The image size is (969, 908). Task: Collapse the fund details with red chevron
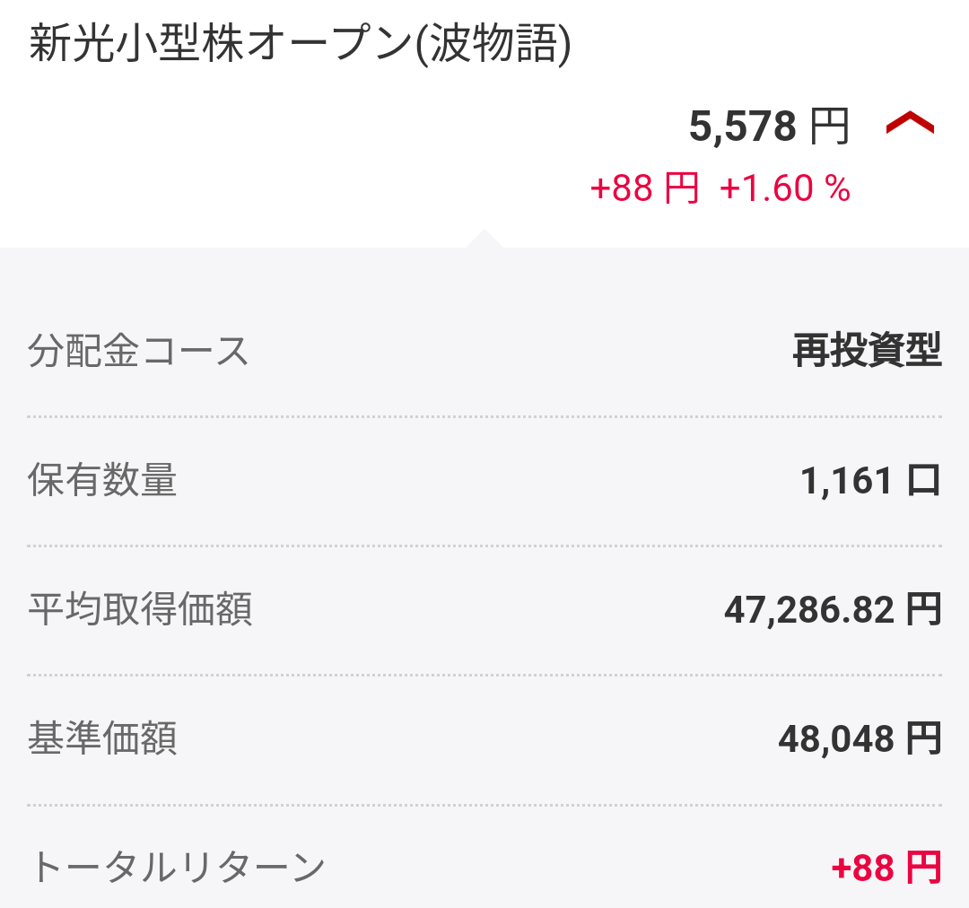click(910, 126)
